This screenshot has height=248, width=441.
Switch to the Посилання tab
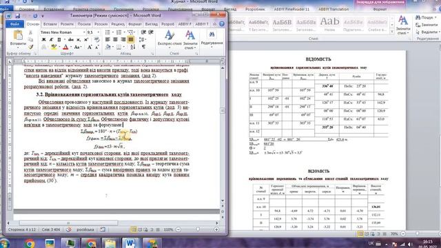pyautogui.click(x=84, y=24)
